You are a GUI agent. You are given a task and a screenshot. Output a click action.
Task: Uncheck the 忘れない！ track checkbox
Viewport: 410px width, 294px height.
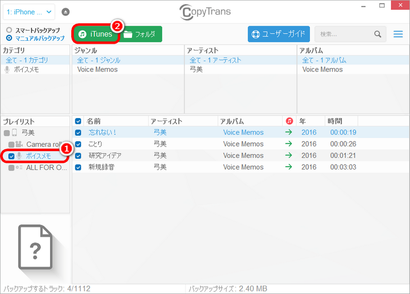[x=78, y=133]
